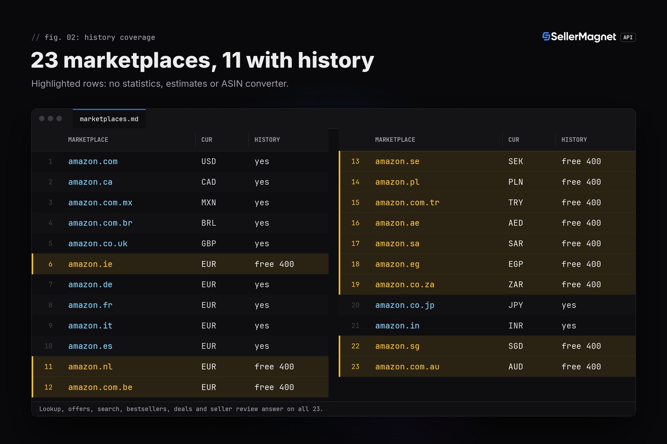
Task: Select amazon.com.be highlighted entry
Action: pyautogui.click(x=100, y=387)
